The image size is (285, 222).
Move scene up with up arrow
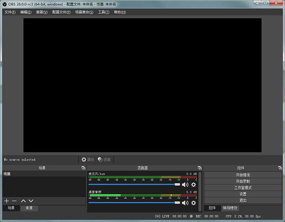point(23,201)
